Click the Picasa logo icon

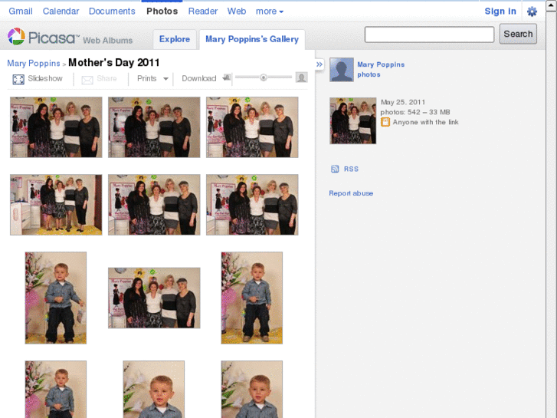(x=16, y=36)
